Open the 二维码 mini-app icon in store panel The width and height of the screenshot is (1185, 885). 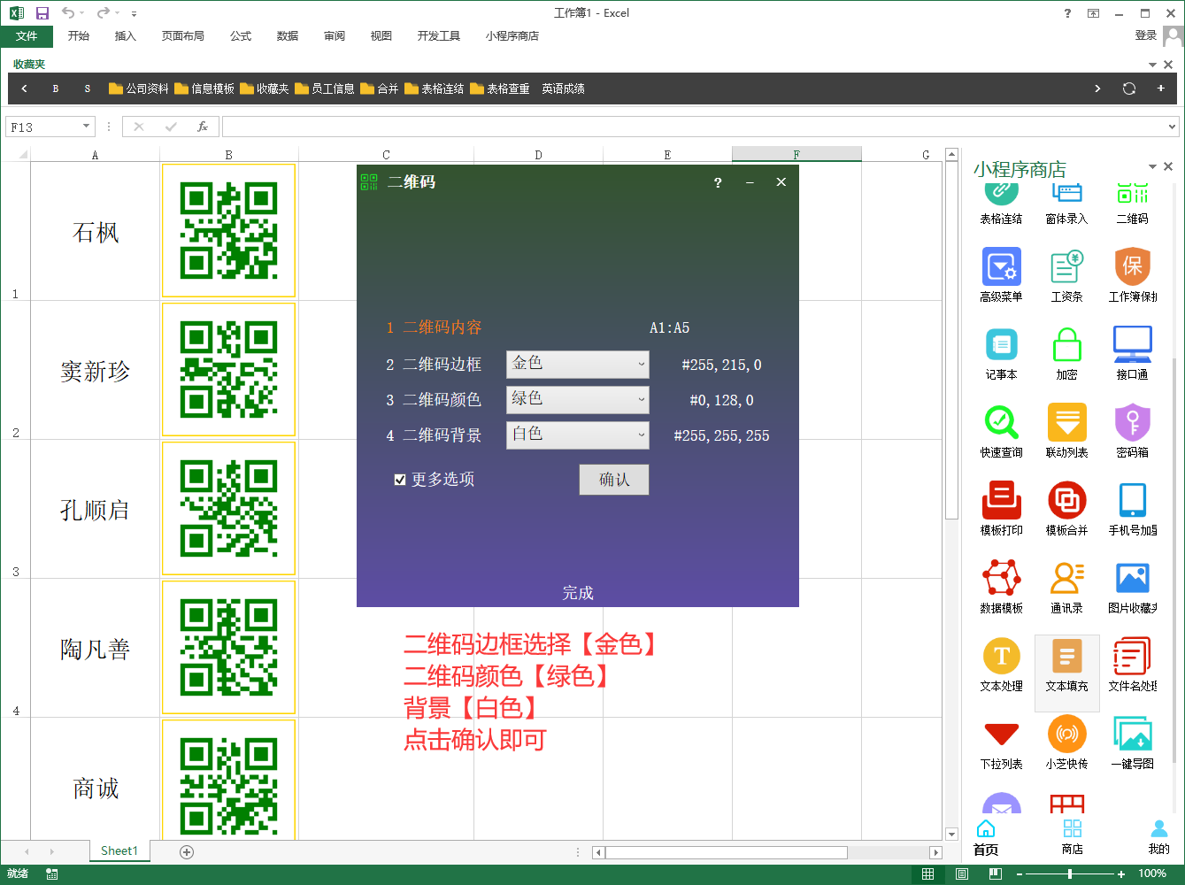tap(1132, 193)
